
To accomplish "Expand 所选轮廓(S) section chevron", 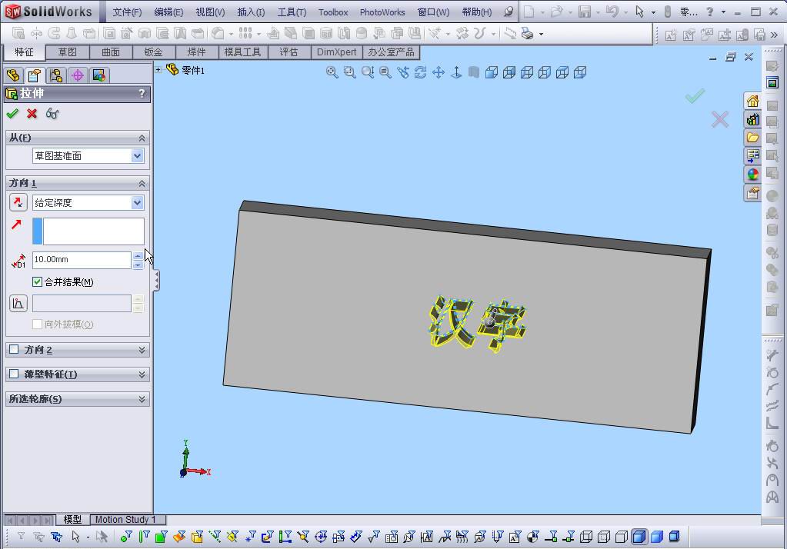I will tap(142, 399).
